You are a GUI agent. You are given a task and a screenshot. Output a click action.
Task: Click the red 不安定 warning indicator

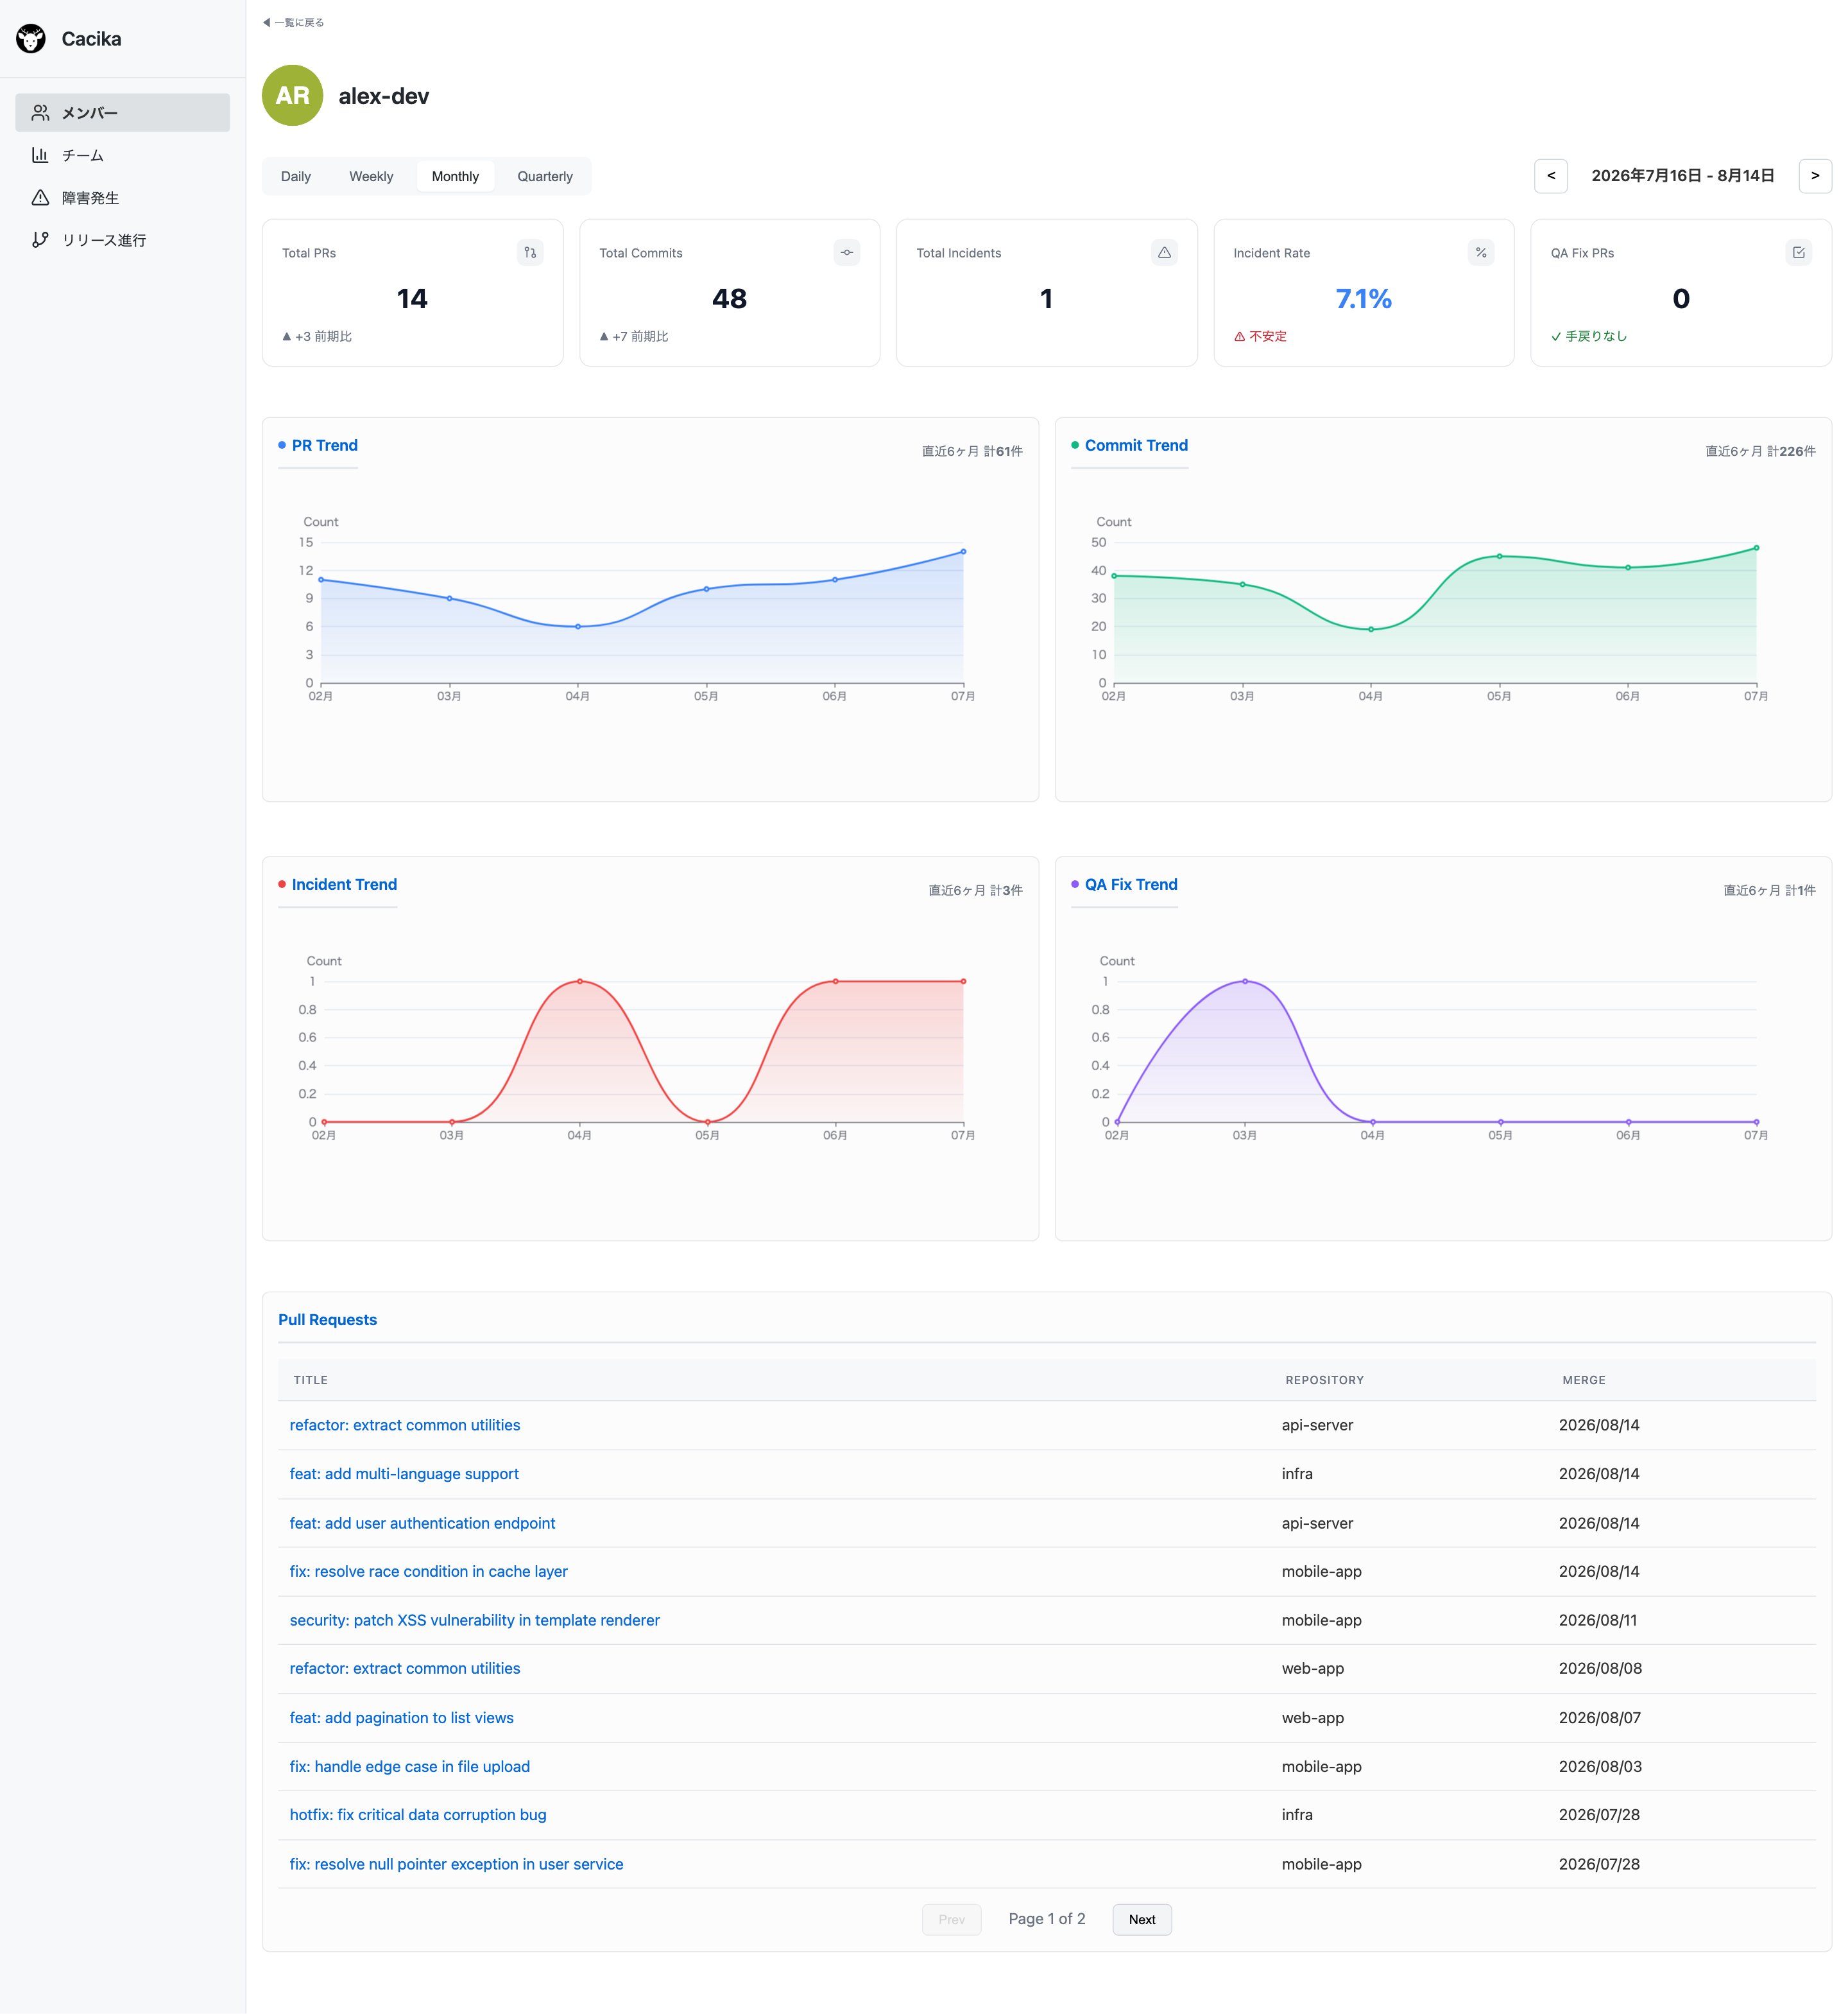click(x=1260, y=336)
